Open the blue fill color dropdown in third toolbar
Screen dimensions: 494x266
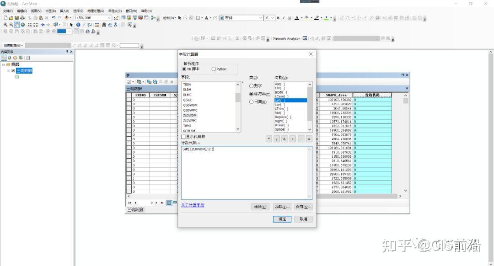(x=70, y=32)
